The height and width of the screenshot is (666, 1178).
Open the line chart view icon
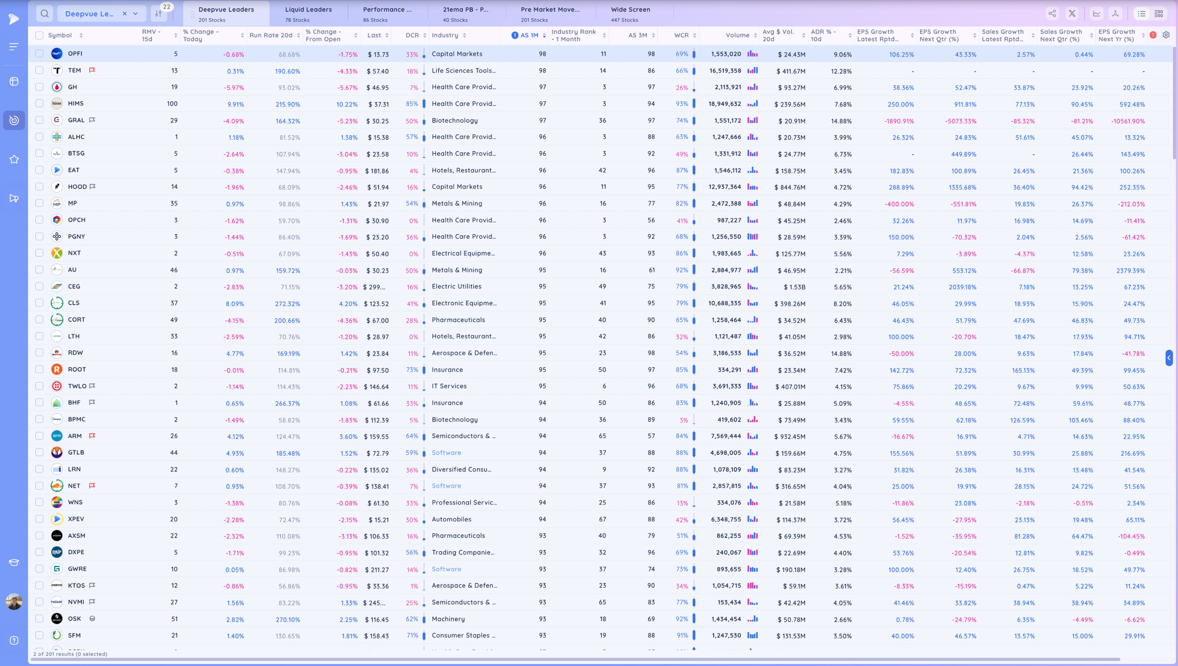[x=1096, y=14]
